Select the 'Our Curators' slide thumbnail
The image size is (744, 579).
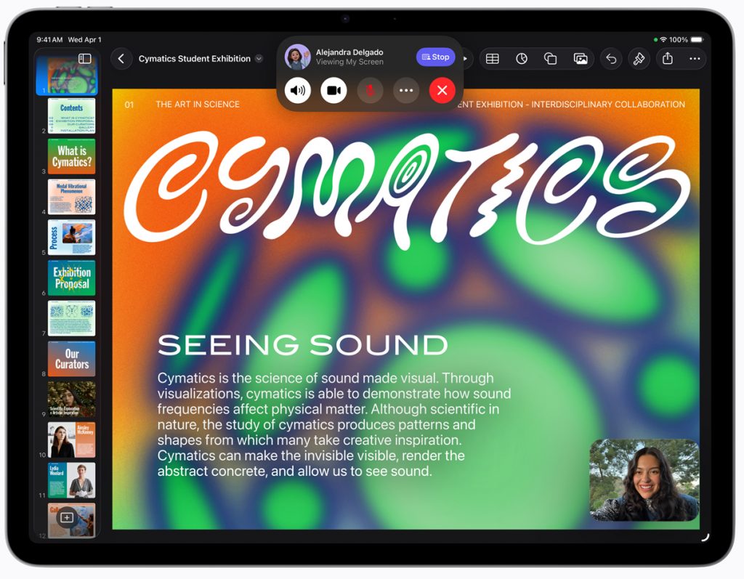click(71, 359)
